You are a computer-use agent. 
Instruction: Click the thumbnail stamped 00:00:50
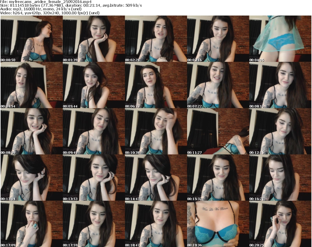(x=32, y=39)
